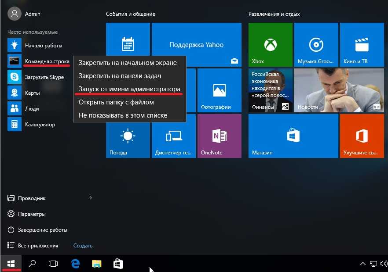Open File Explorer from the taskbar
The height and width of the screenshot is (272, 388).
coord(97,263)
